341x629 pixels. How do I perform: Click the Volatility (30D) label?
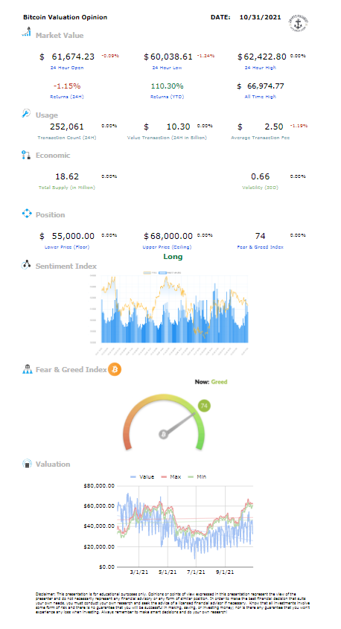[261, 188]
